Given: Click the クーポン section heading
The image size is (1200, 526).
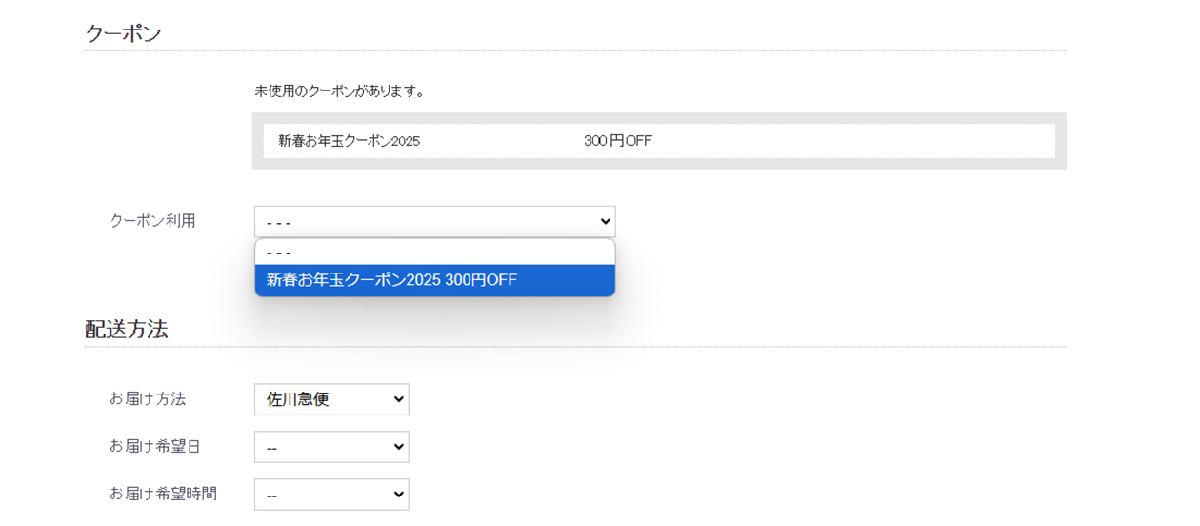Looking at the screenshot, I should [124, 33].
